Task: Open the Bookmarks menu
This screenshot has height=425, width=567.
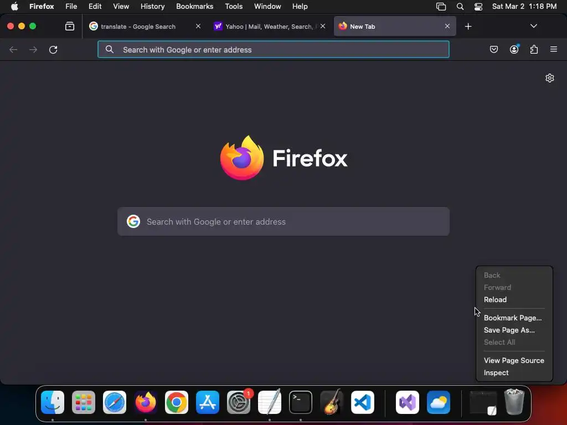Action: click(x=194, y=6)
